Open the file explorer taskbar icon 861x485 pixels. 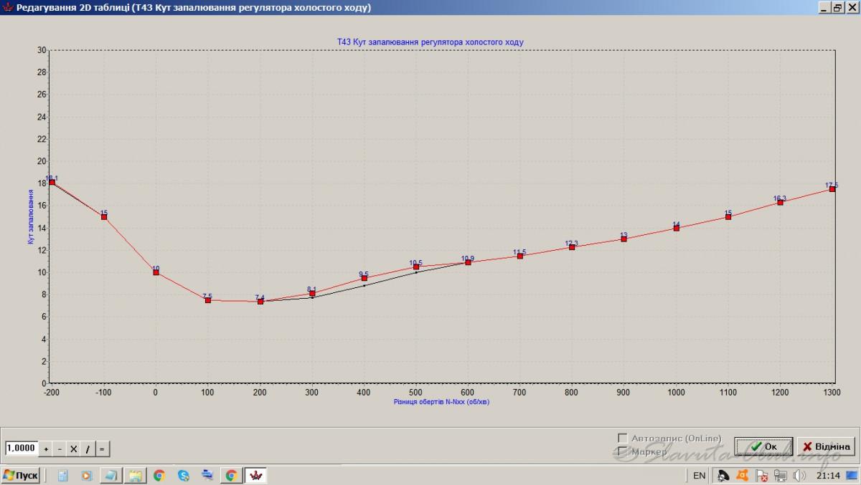coord(135,475)
